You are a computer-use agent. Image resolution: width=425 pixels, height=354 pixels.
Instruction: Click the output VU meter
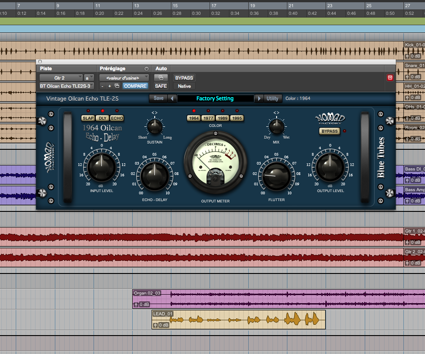(215, 162)
